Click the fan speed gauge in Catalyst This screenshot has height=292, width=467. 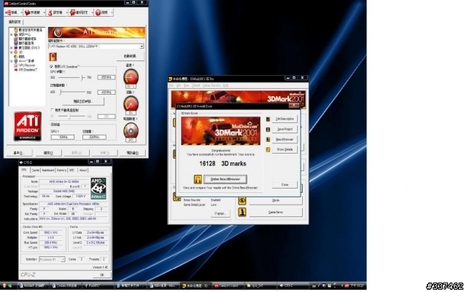[131, 130]
